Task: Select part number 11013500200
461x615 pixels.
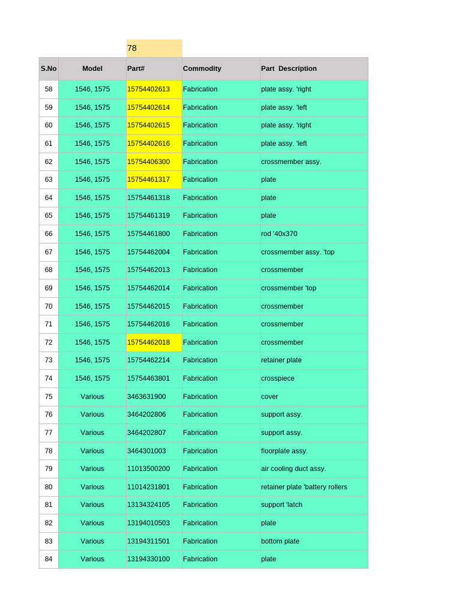Action: coord(154,468)
